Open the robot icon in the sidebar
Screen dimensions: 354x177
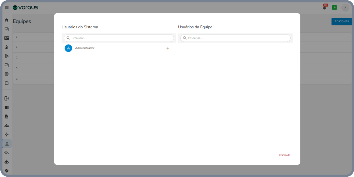[6, 162]
